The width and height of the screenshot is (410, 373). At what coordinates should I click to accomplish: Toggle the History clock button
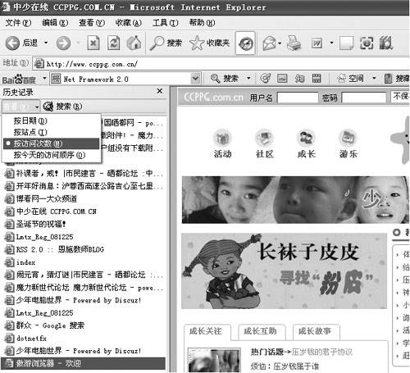pos(245,43)
